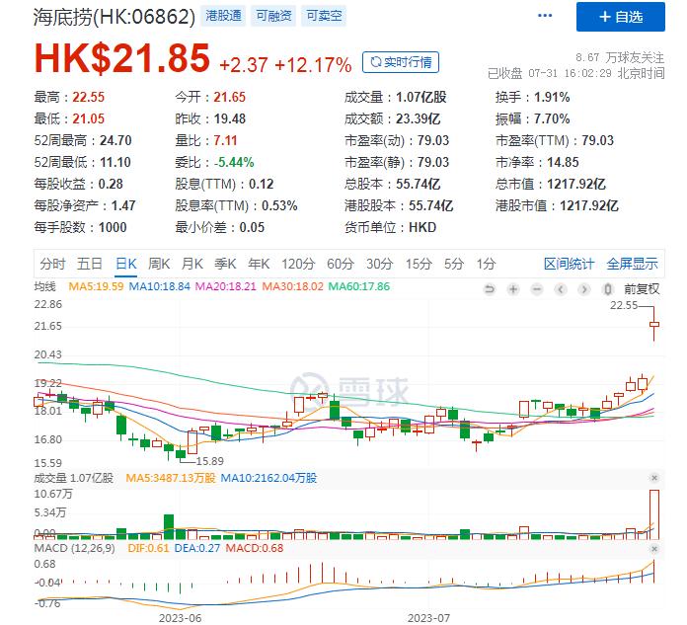This screenshot has width=687, height=625.
Task: Click the HK$21.85 current price
Action: click(122, 58)
